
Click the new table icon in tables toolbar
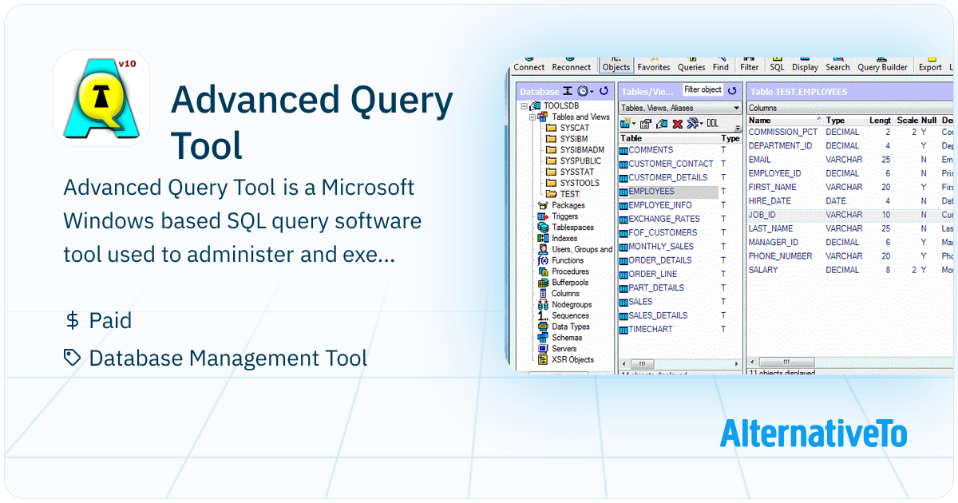point(627,124)
